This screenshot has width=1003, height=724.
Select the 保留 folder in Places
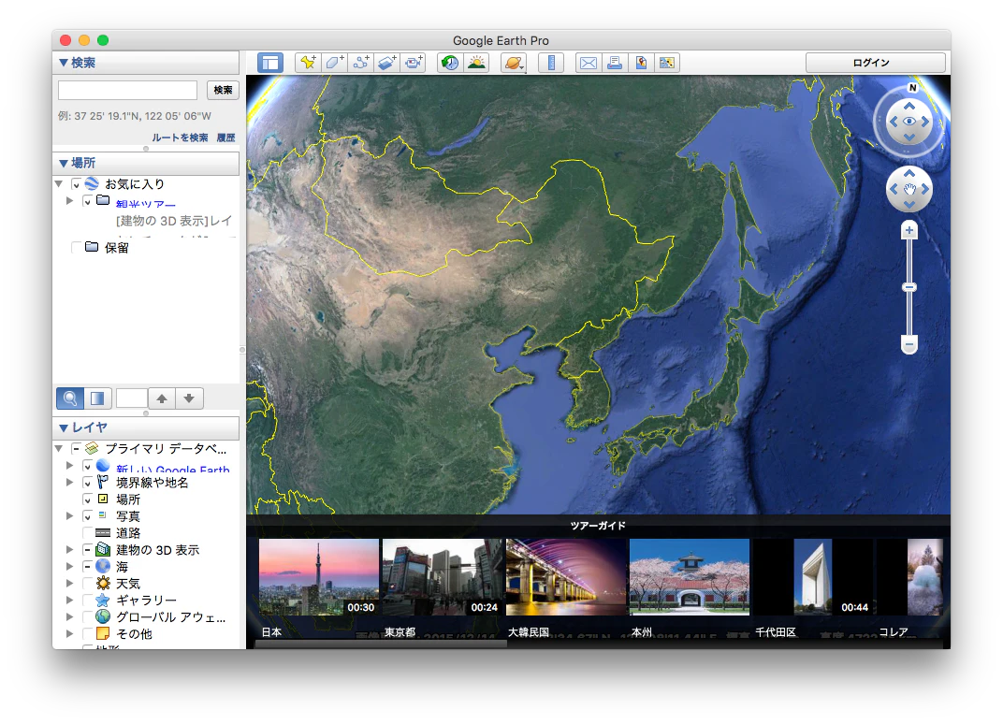pyautogui.click(x=116, y=248)
